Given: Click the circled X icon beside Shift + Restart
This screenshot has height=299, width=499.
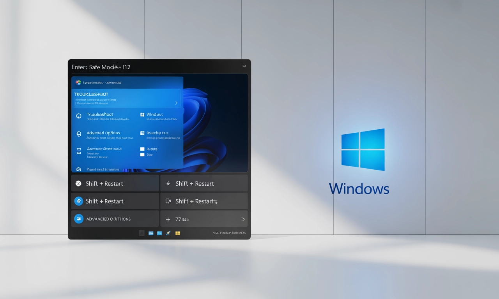Looking at the screenshot, I should point(78,183).
